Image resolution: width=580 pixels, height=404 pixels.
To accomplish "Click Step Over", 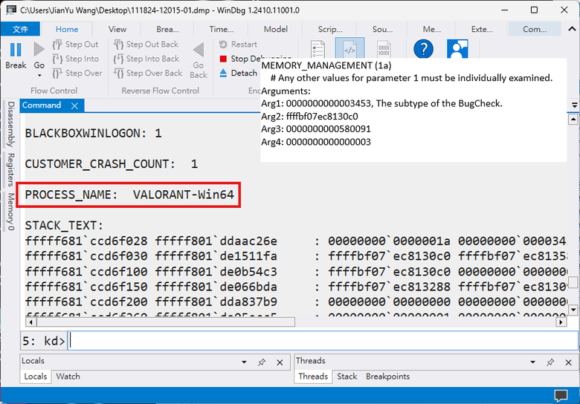I will (77, 73).
